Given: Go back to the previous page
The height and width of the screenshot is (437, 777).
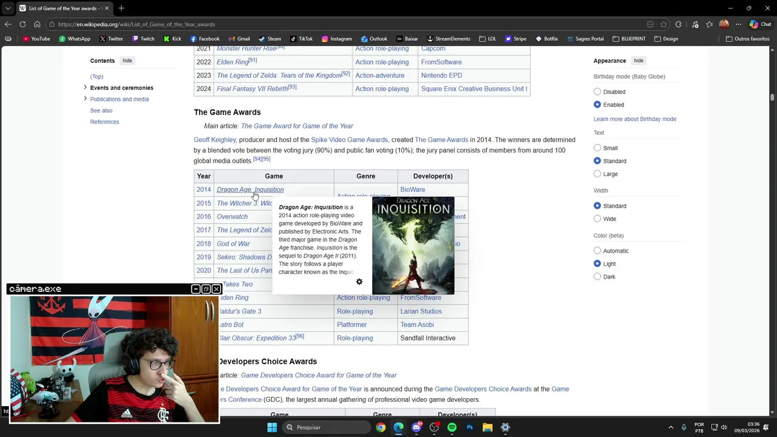Looking at the screenshot, I should pos(8,24).
